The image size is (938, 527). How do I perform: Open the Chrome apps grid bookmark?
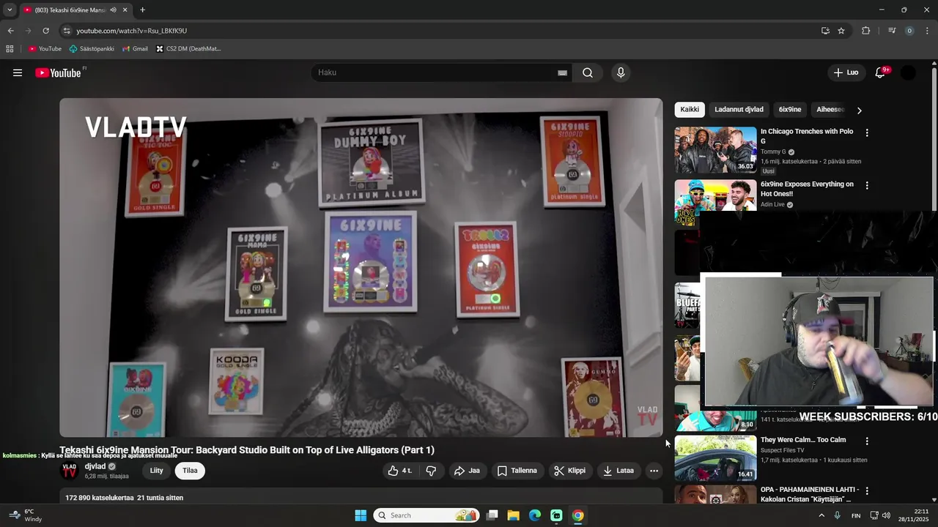click(x=10, y=49)
